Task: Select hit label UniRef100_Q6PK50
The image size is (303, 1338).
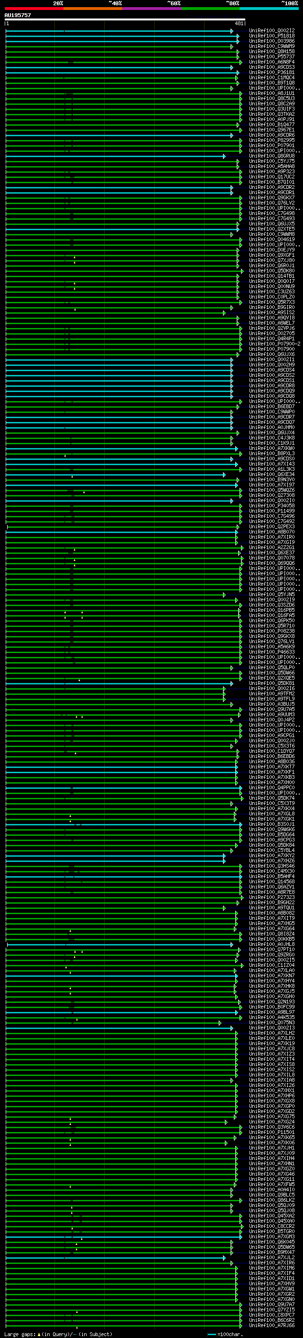Action: click(x=272, y=621)
